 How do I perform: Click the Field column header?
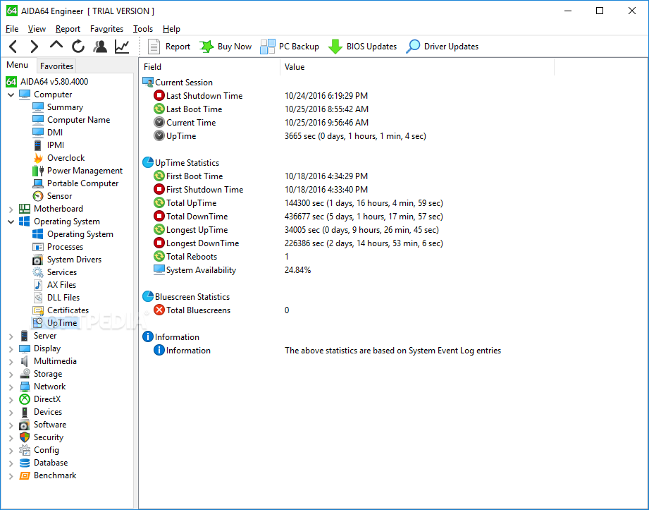210,67
